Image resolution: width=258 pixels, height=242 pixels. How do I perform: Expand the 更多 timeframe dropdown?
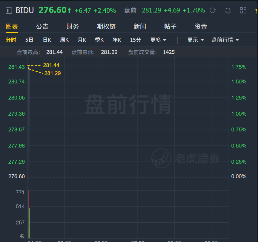(x=158, y=40)
